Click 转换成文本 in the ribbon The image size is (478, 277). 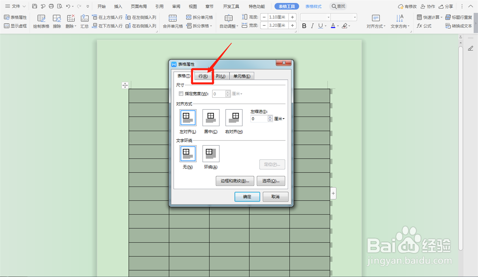(459, 26)
